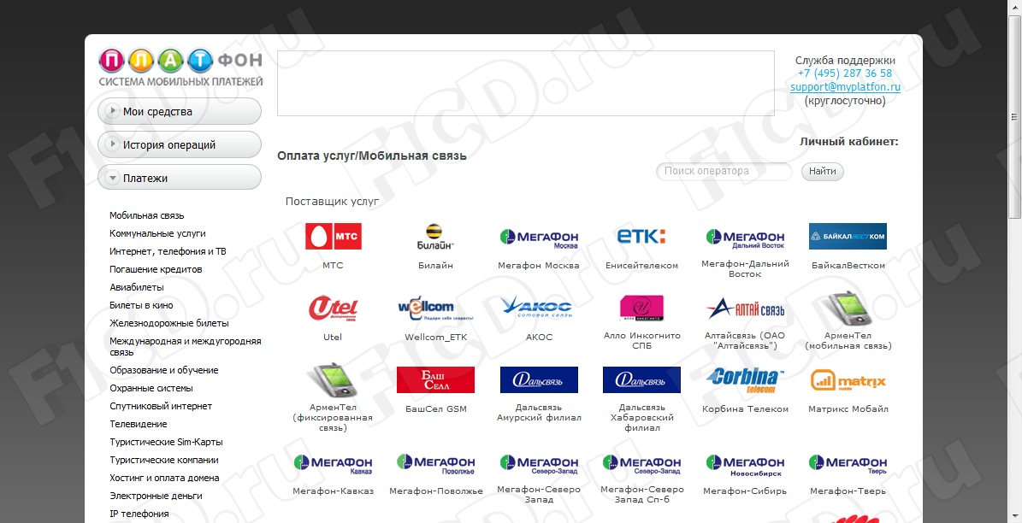Screen dimensions: 1022x523
Task: Open Охранные системы category
Action: tap(151, 388)
